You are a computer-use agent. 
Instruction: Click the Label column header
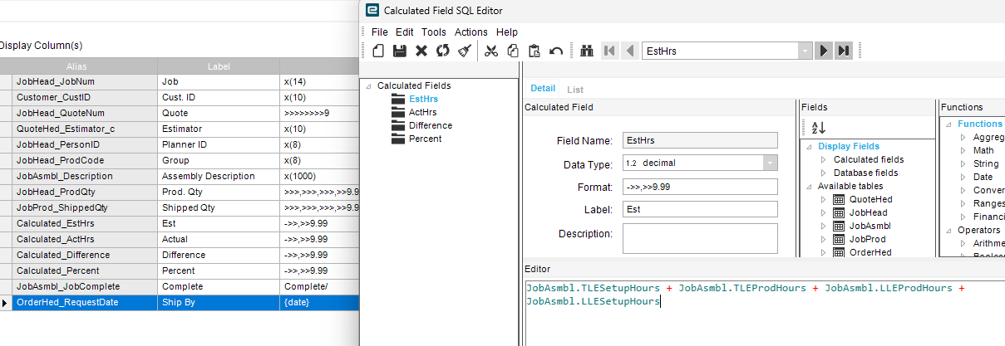click(219, 66)
